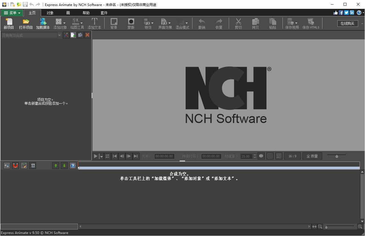Click the 新项目 (New Project) icon
Image resolution: width=365 pixels, height=236 pixels.
point(9,23)
